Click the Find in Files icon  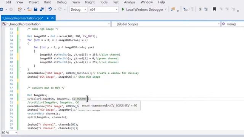tap(173, 10)
